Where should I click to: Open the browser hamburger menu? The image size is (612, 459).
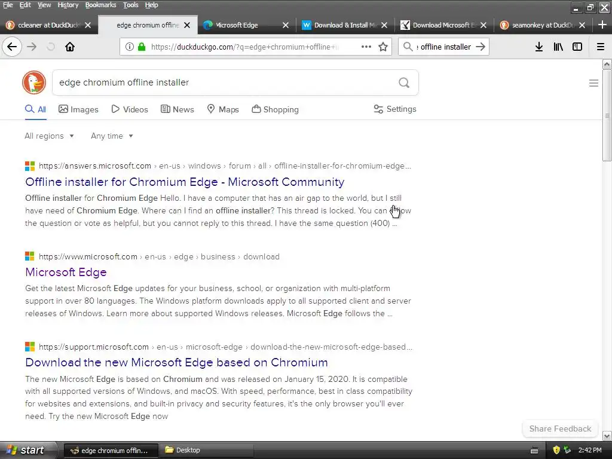pos(601,47)
